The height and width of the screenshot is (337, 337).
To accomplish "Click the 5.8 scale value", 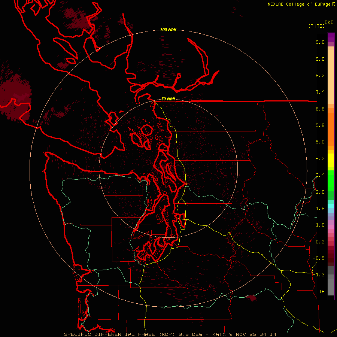I will point(320,125).
